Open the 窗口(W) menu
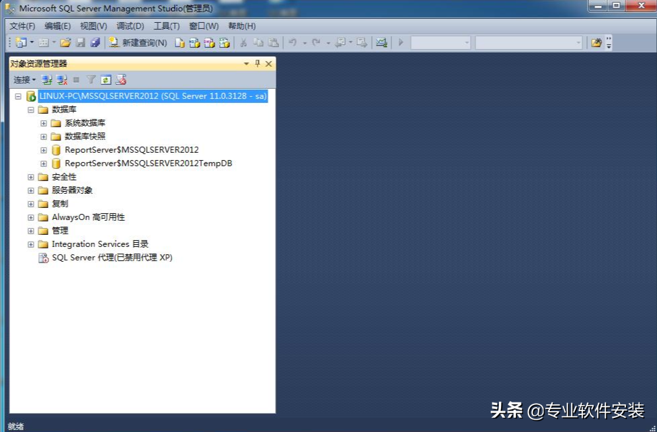Screen dimensions: 657x432 (x=204, y=26)
